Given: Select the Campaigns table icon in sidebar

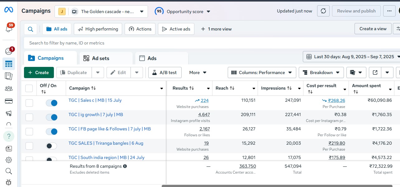Looking at the screenshot, I should click(x=9, y=64).
